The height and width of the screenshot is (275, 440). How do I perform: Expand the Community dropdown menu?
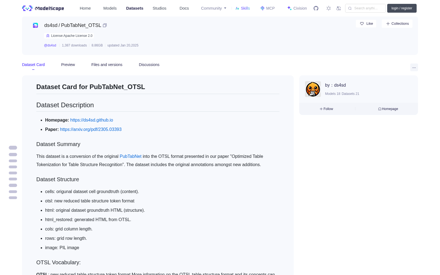pos(214,8)
